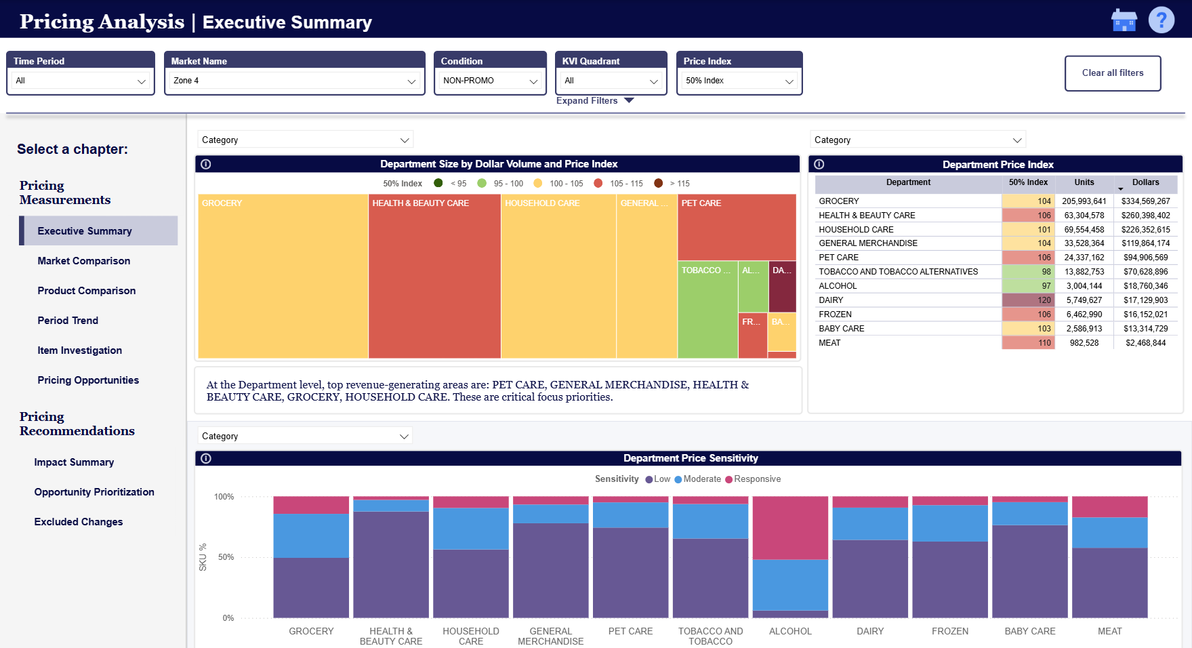1192x648 pixels.
Task: Click the MEAT moderate bar segment
Action: pyautogui.click(x=1109, y=533)
